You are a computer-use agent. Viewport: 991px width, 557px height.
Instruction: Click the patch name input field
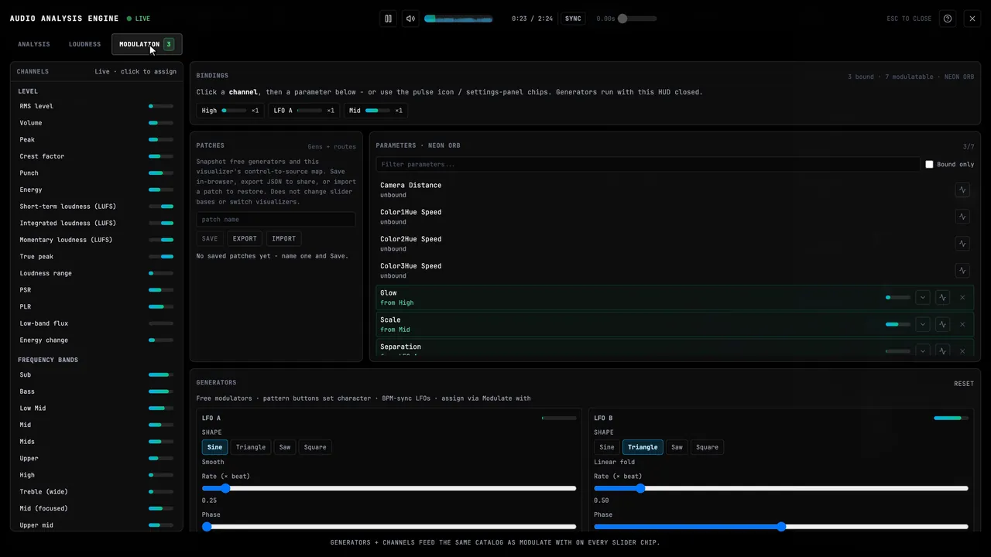pyautogui.click(x=276, y=220)
